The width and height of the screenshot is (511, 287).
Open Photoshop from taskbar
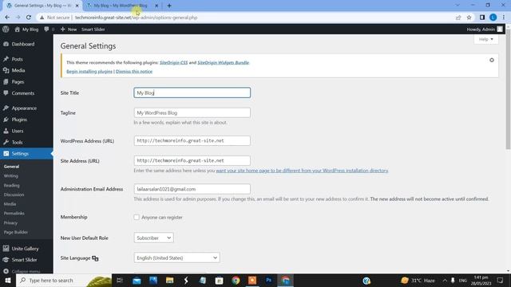tap(269, 280)
